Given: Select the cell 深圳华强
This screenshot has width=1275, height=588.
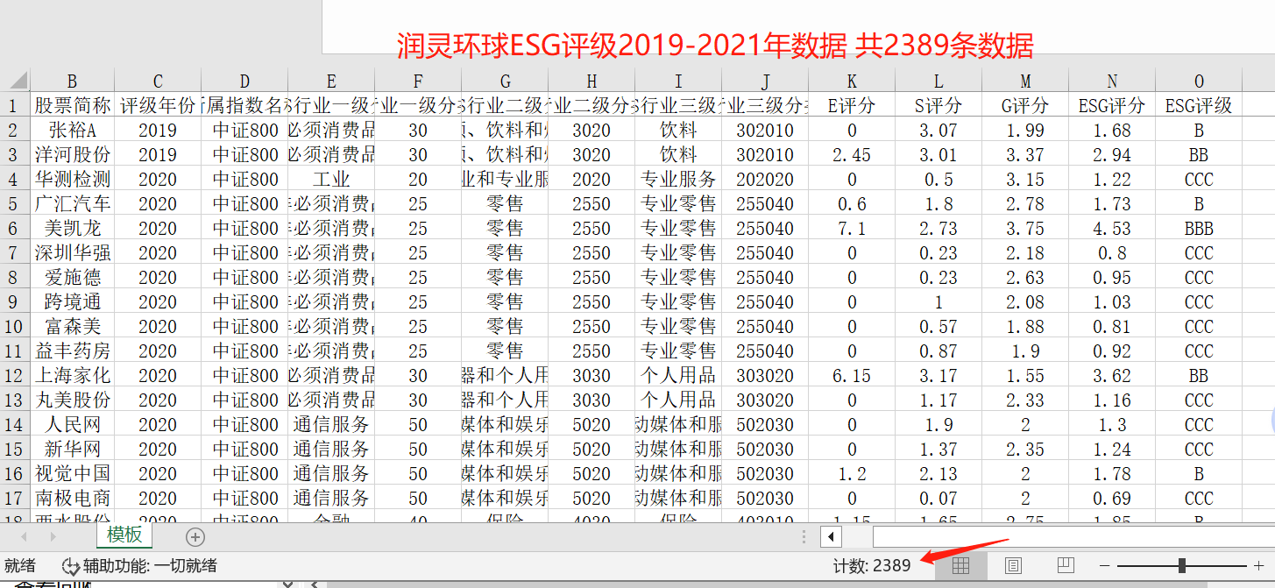Looking at the screenshot, I should [x=73, y=253].
